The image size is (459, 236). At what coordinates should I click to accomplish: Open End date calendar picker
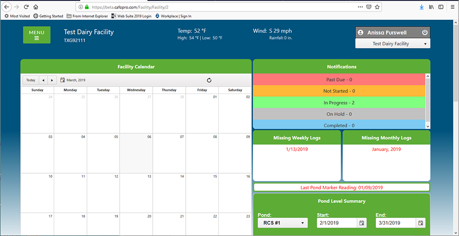420,223
